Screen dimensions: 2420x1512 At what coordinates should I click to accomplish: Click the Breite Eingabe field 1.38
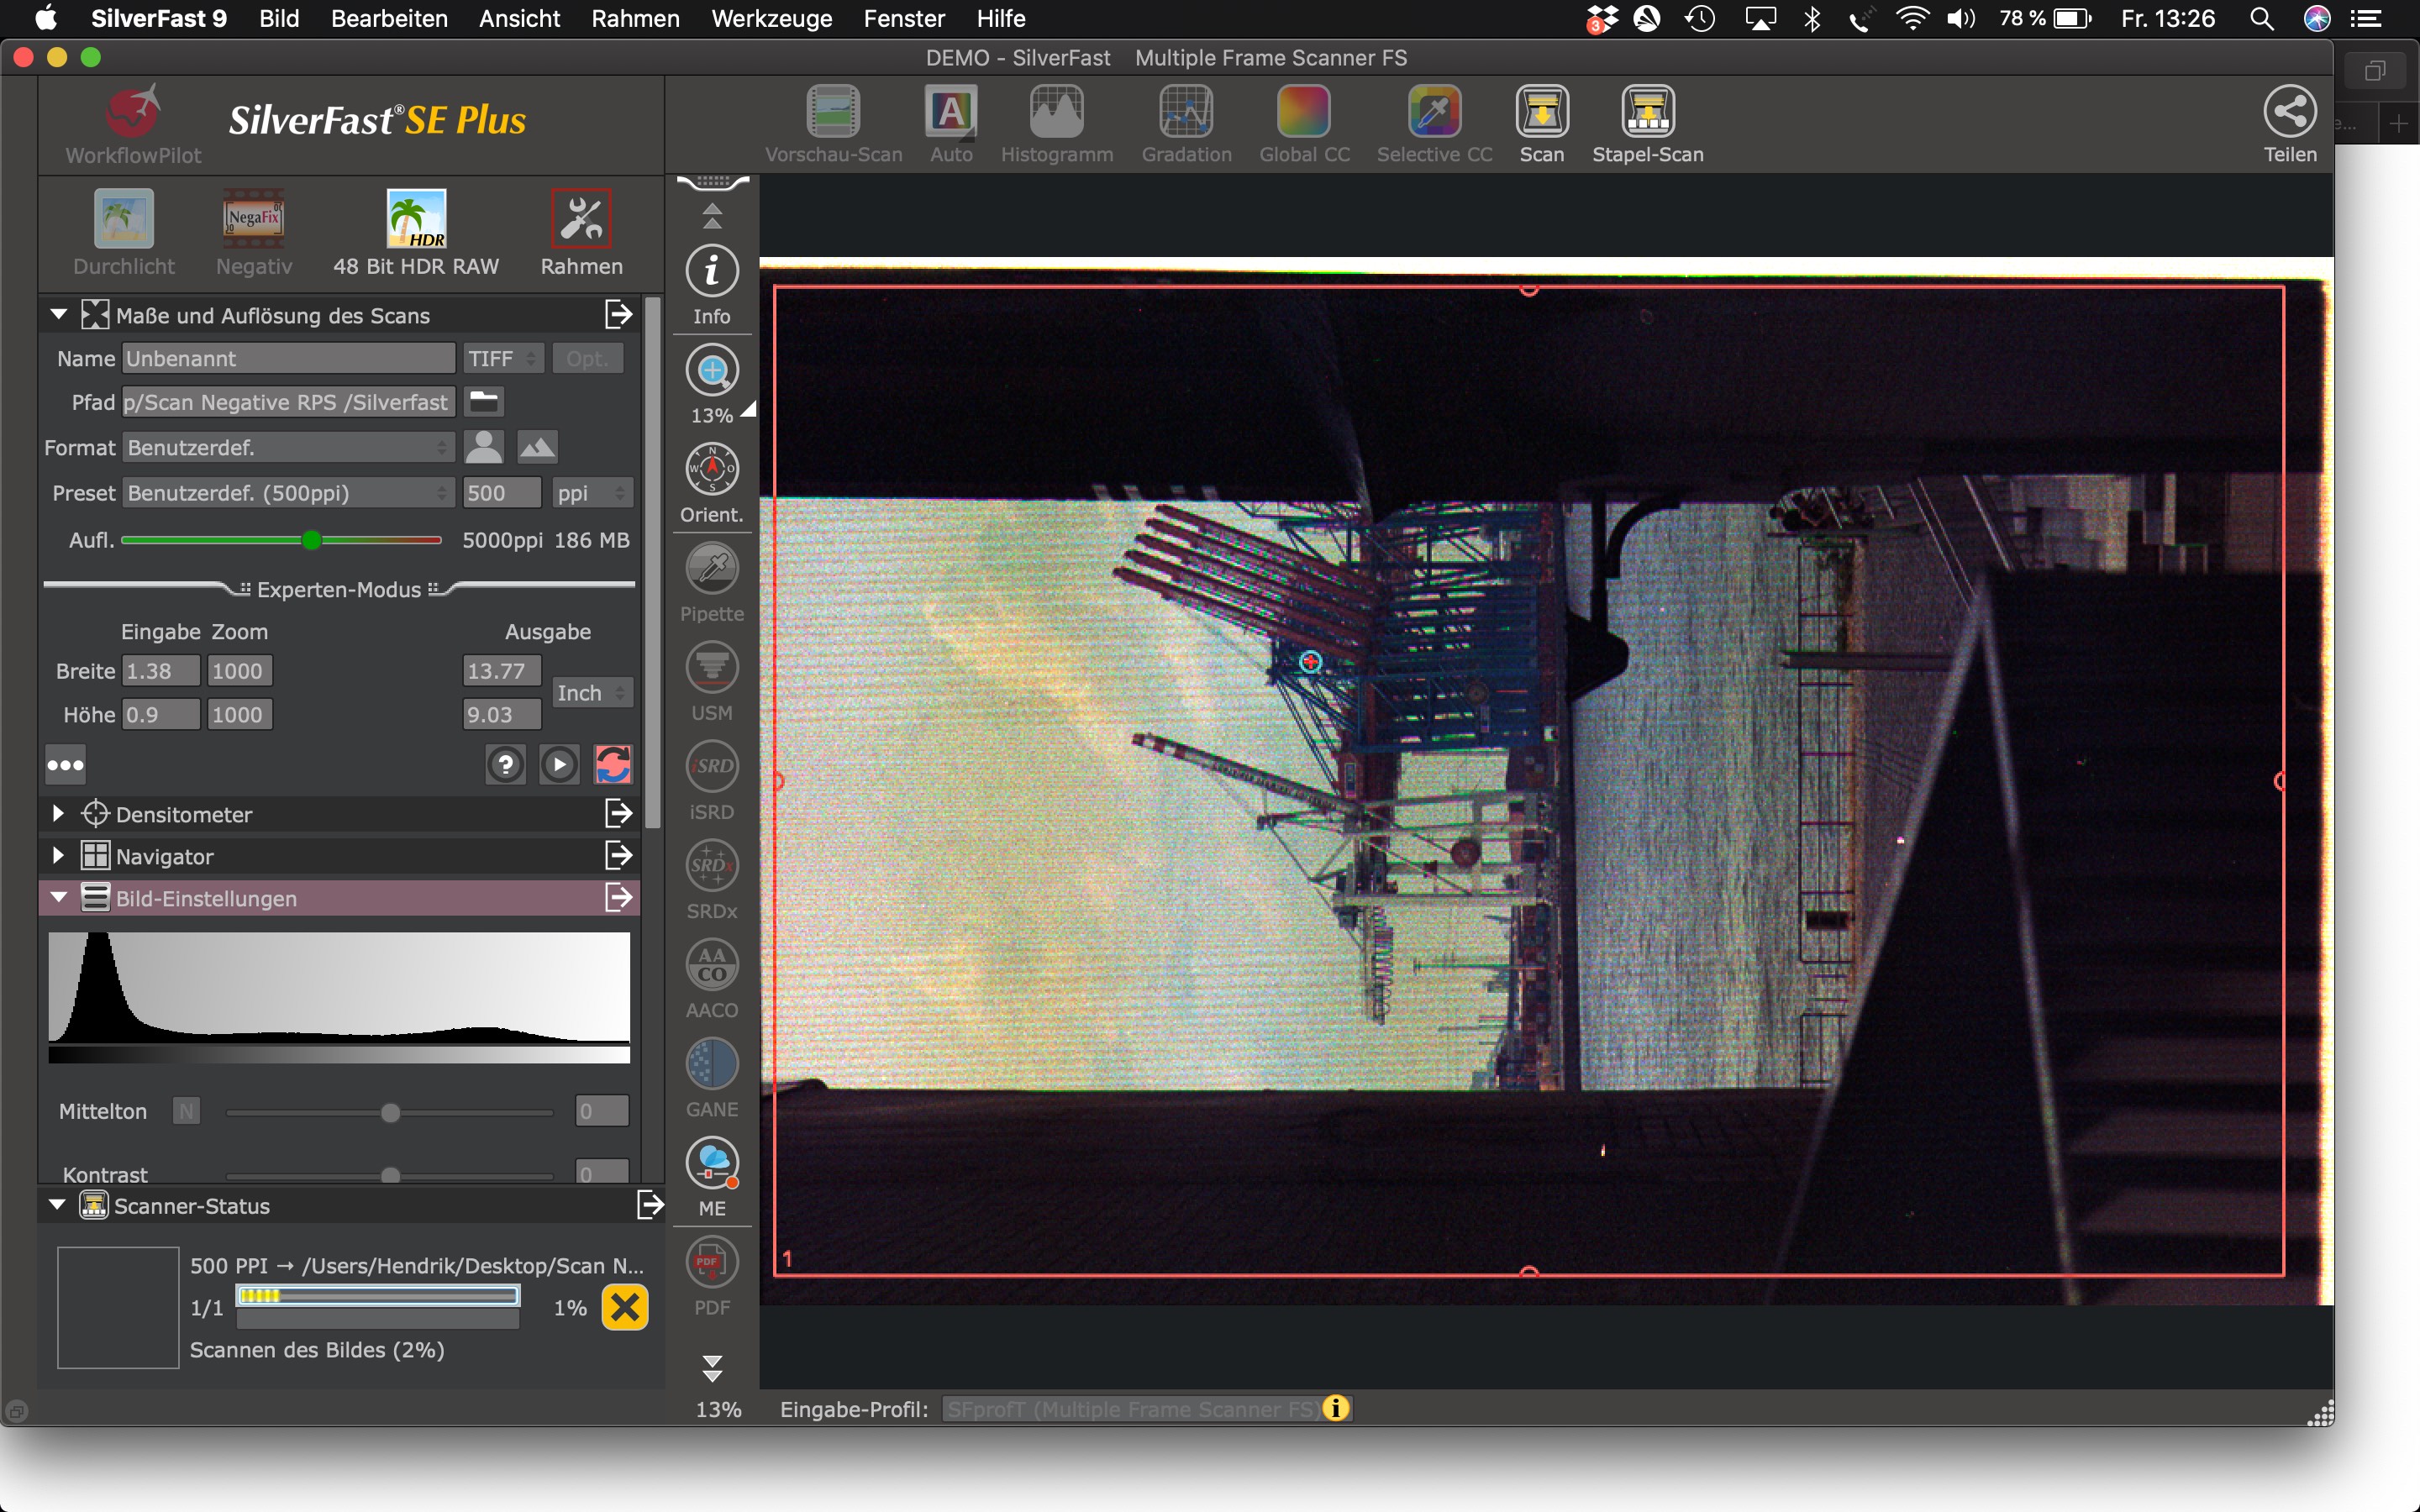click(x=160, y=671)
